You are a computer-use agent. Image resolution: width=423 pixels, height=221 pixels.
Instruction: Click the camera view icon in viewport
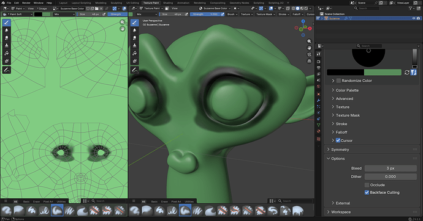tap(309, 54)
